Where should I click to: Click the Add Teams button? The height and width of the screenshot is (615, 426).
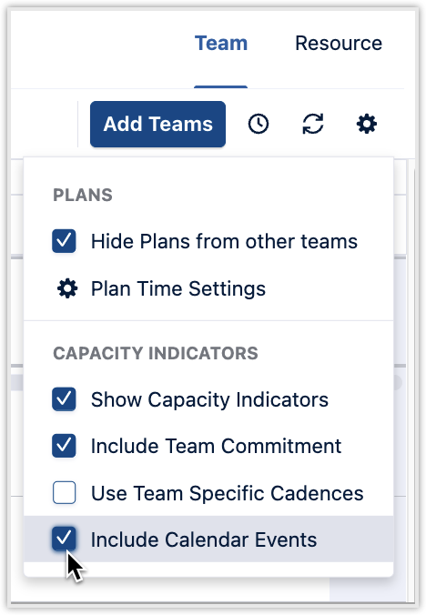click(157, 125)
